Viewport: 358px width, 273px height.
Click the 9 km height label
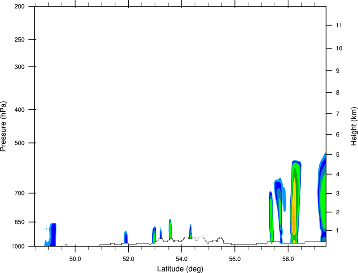[x=338, y=71]
